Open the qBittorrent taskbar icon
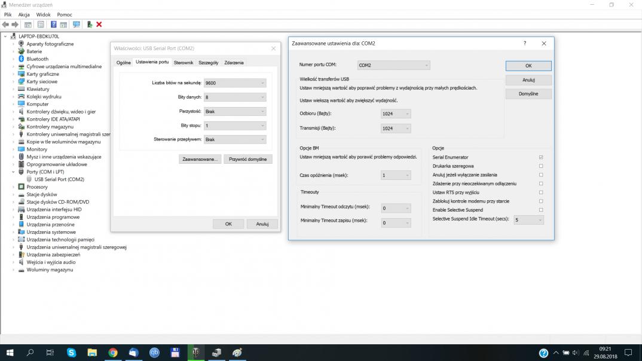 (154, 353)
